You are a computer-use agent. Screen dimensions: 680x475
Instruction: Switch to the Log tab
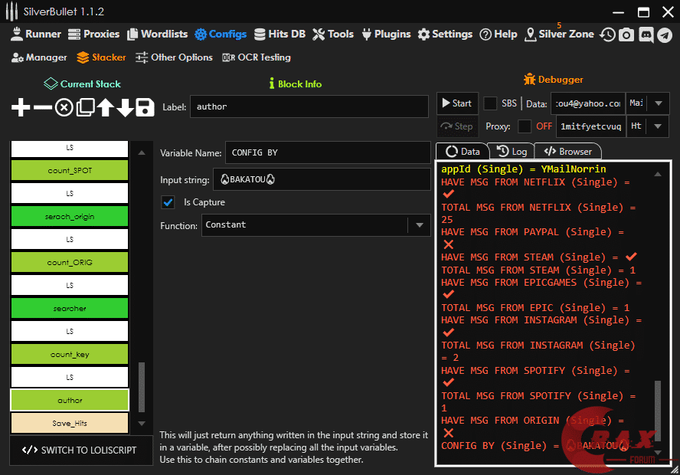[512, 152]
